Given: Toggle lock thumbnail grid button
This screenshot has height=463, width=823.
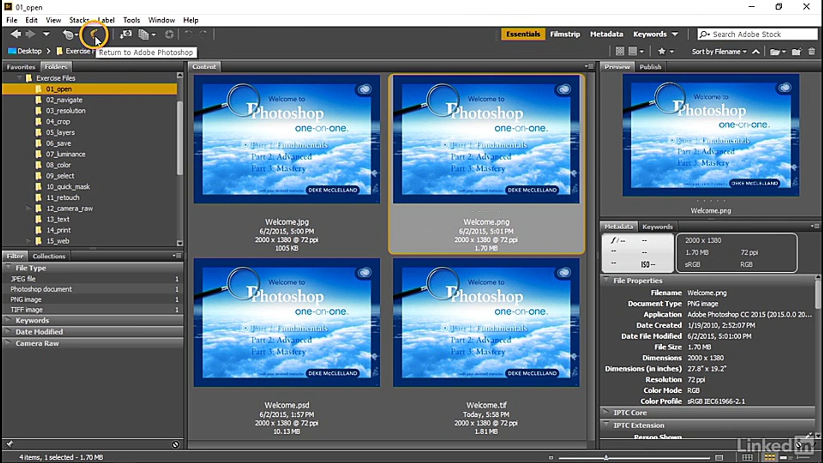Looking at the screenshot, I should (x=747, y=457).
